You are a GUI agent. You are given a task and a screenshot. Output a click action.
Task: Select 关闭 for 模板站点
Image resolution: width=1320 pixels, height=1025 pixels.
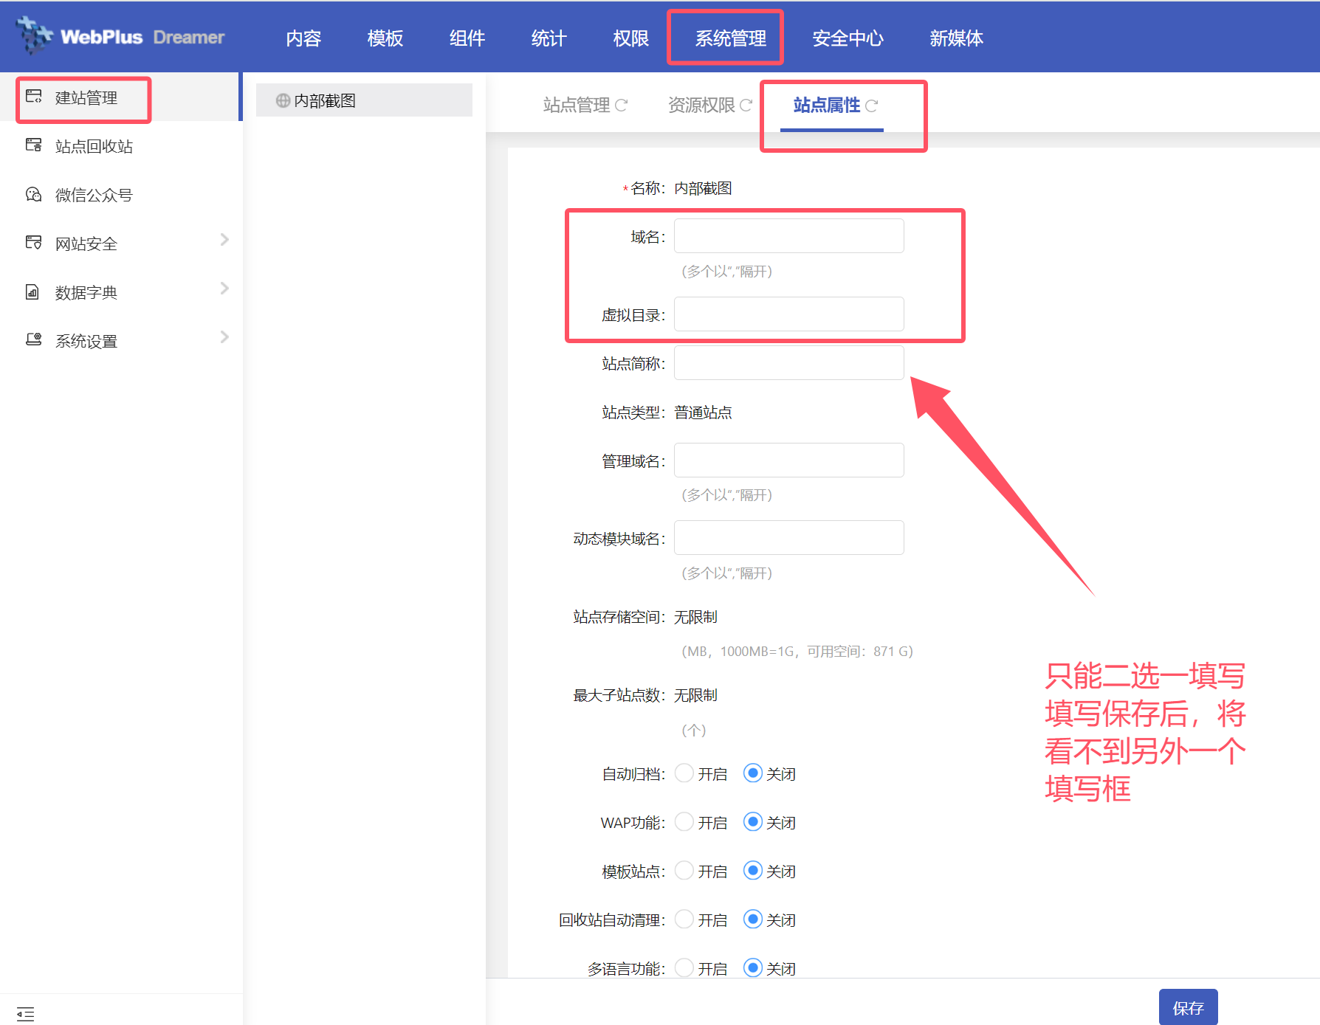[x=752, y=871]
